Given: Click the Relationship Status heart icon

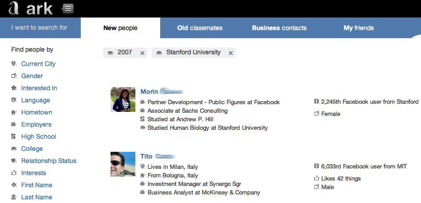Looking at the screenshot, I should pos(14,161).
